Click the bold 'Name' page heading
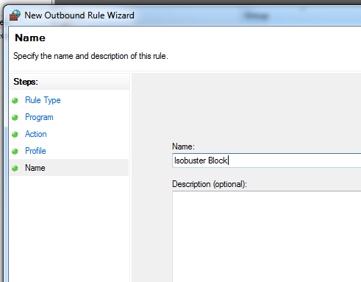Viewport: 361px width, 282px height. (30, 38)
